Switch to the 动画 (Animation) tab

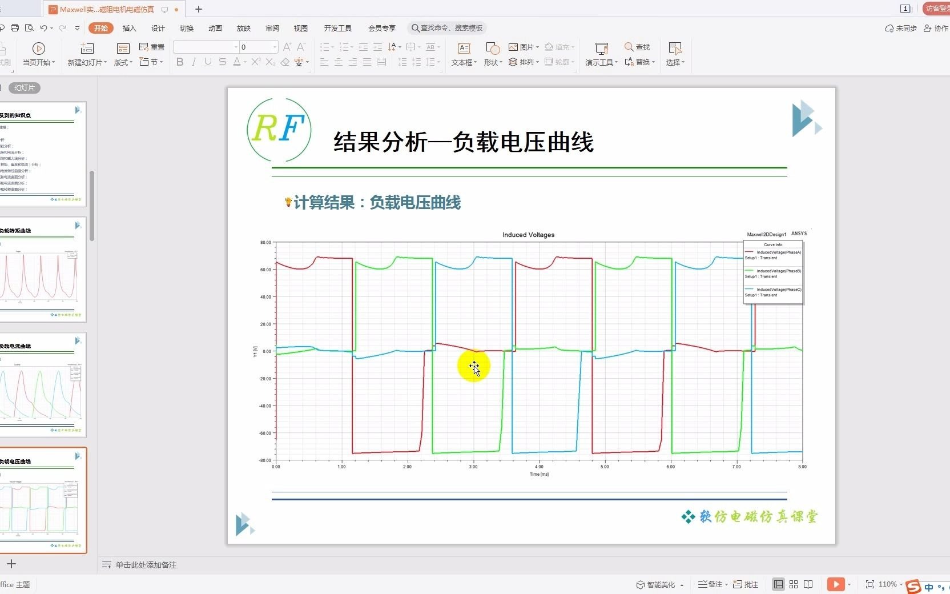coord(215,28)
